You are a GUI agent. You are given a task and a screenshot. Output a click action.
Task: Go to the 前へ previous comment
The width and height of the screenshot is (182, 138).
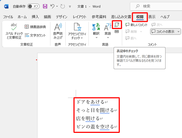pyautogui.click(x=131, y=38)
